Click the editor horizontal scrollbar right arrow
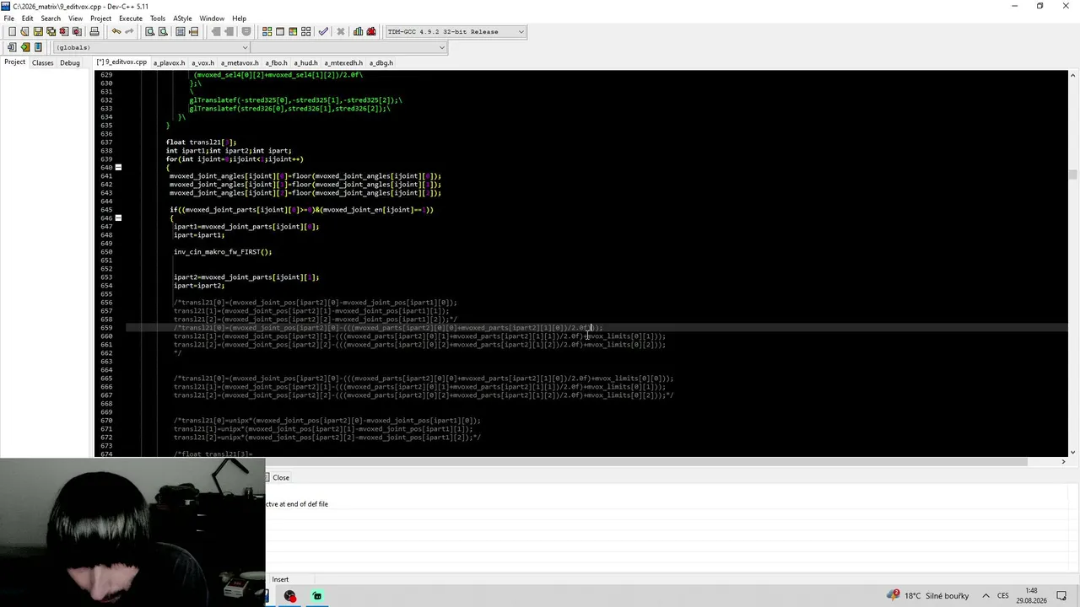1080x607 pixels. tap(1063, 461)
